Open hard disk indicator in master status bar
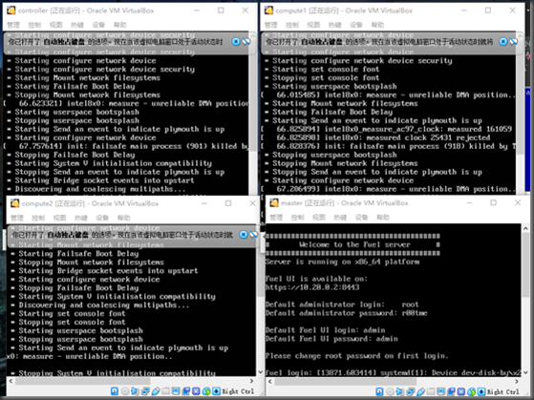 point(379,391)
